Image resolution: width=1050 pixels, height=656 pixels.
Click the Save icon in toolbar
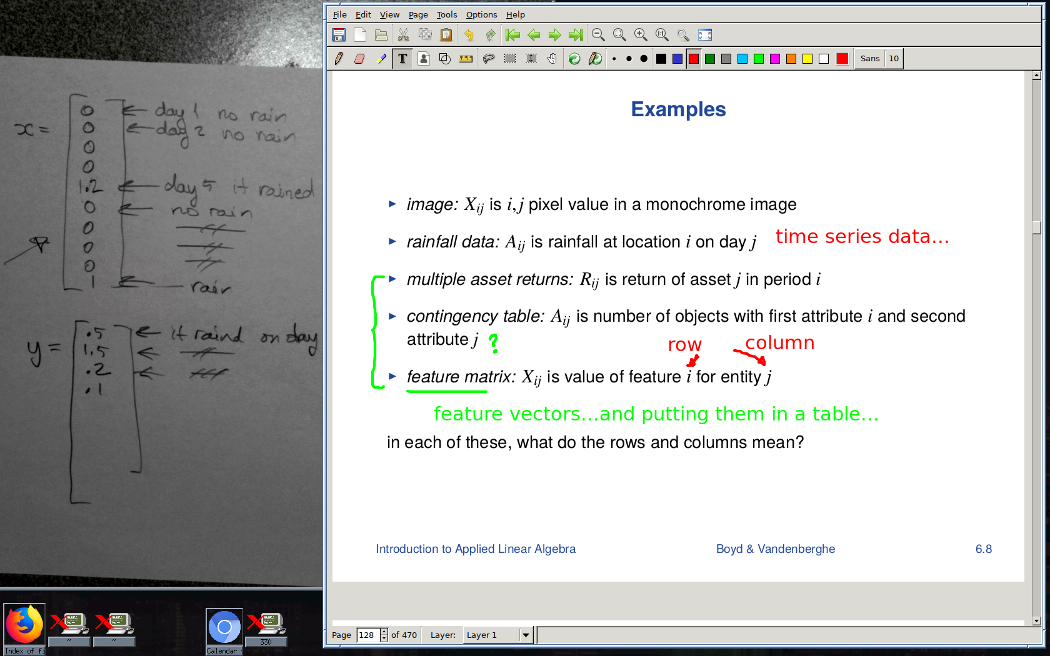pos(339,35)
